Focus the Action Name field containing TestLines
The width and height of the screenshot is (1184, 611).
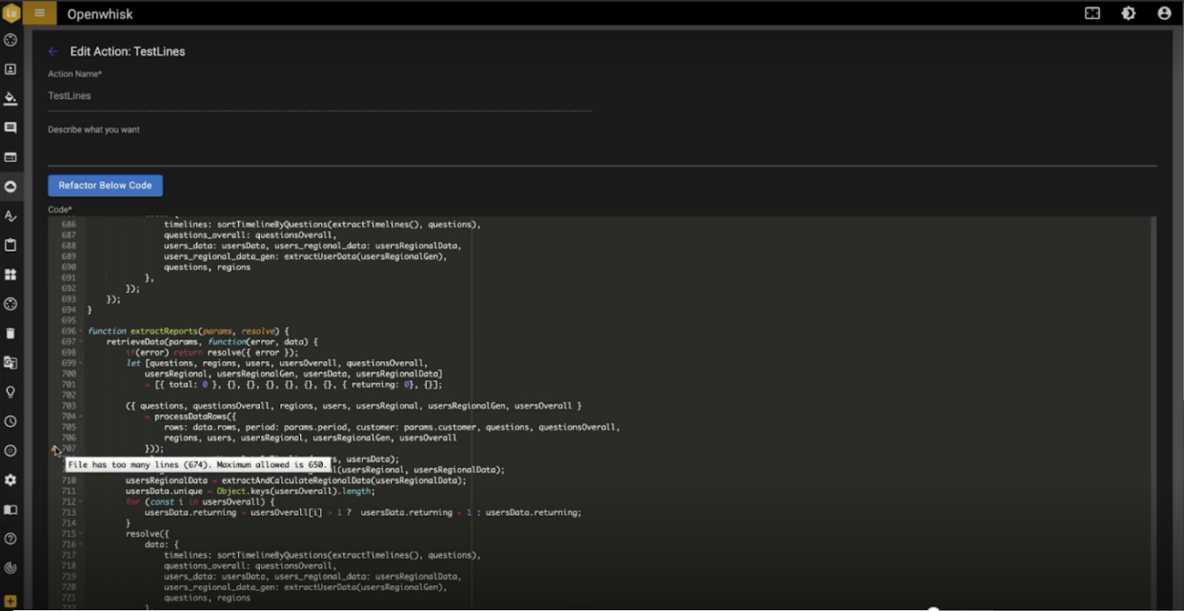pyautogui.click(x=320, y=95)
